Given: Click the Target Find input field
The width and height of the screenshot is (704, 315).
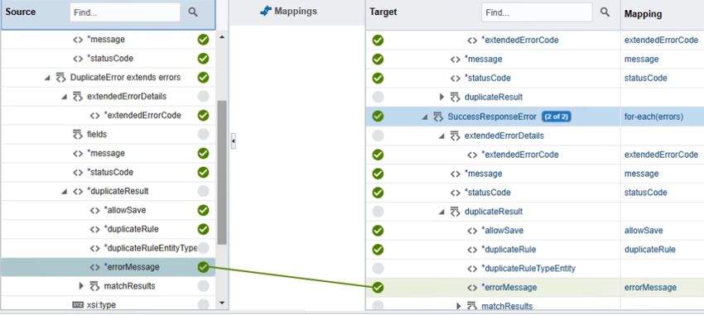Looking at the screenshot, I should tap(537, 12).
